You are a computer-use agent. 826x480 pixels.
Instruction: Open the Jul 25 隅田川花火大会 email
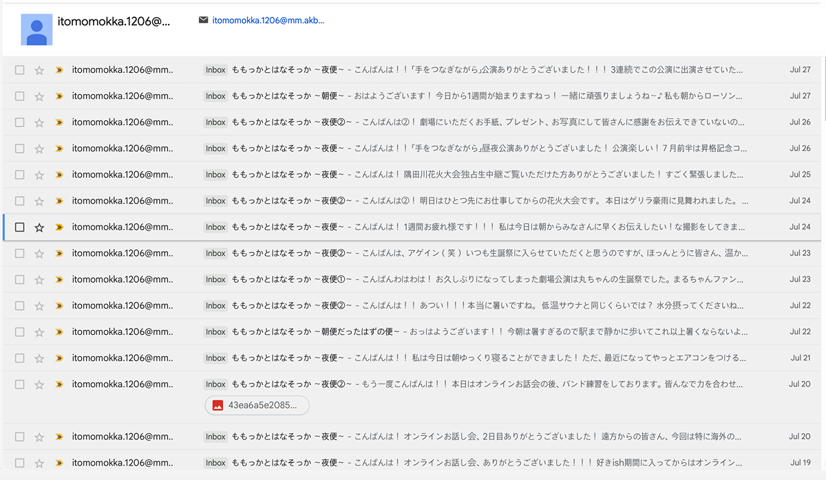(x=413, y=175)
